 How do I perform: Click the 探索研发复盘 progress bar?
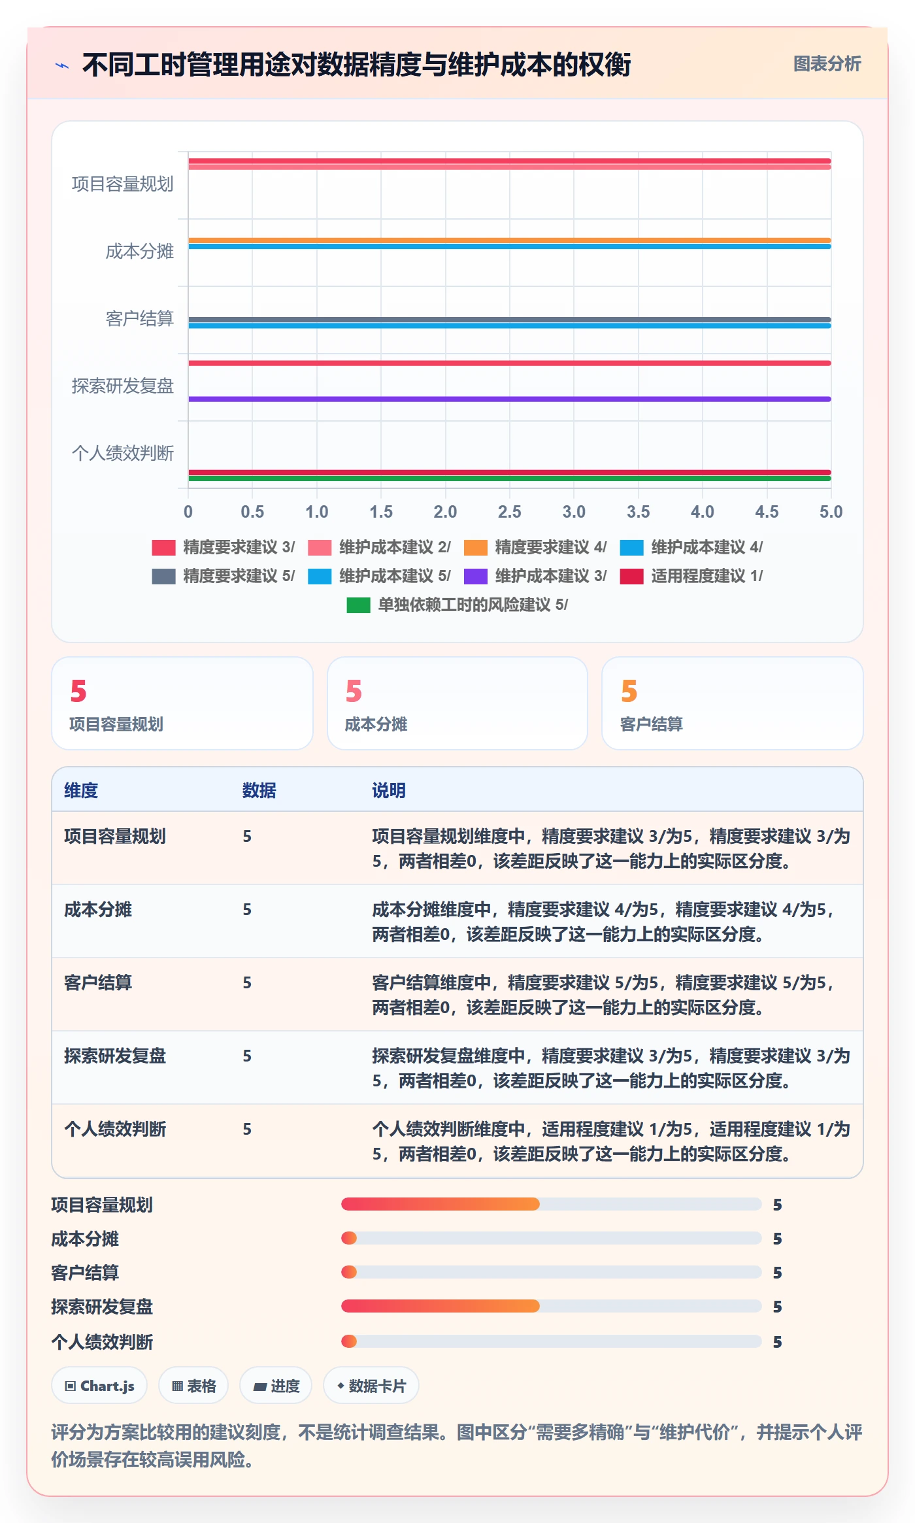pyautogui.click(x=552, y=1306)
